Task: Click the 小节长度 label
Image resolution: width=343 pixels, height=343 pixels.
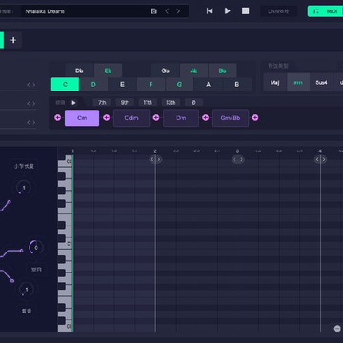Action: tap(24, 166)
